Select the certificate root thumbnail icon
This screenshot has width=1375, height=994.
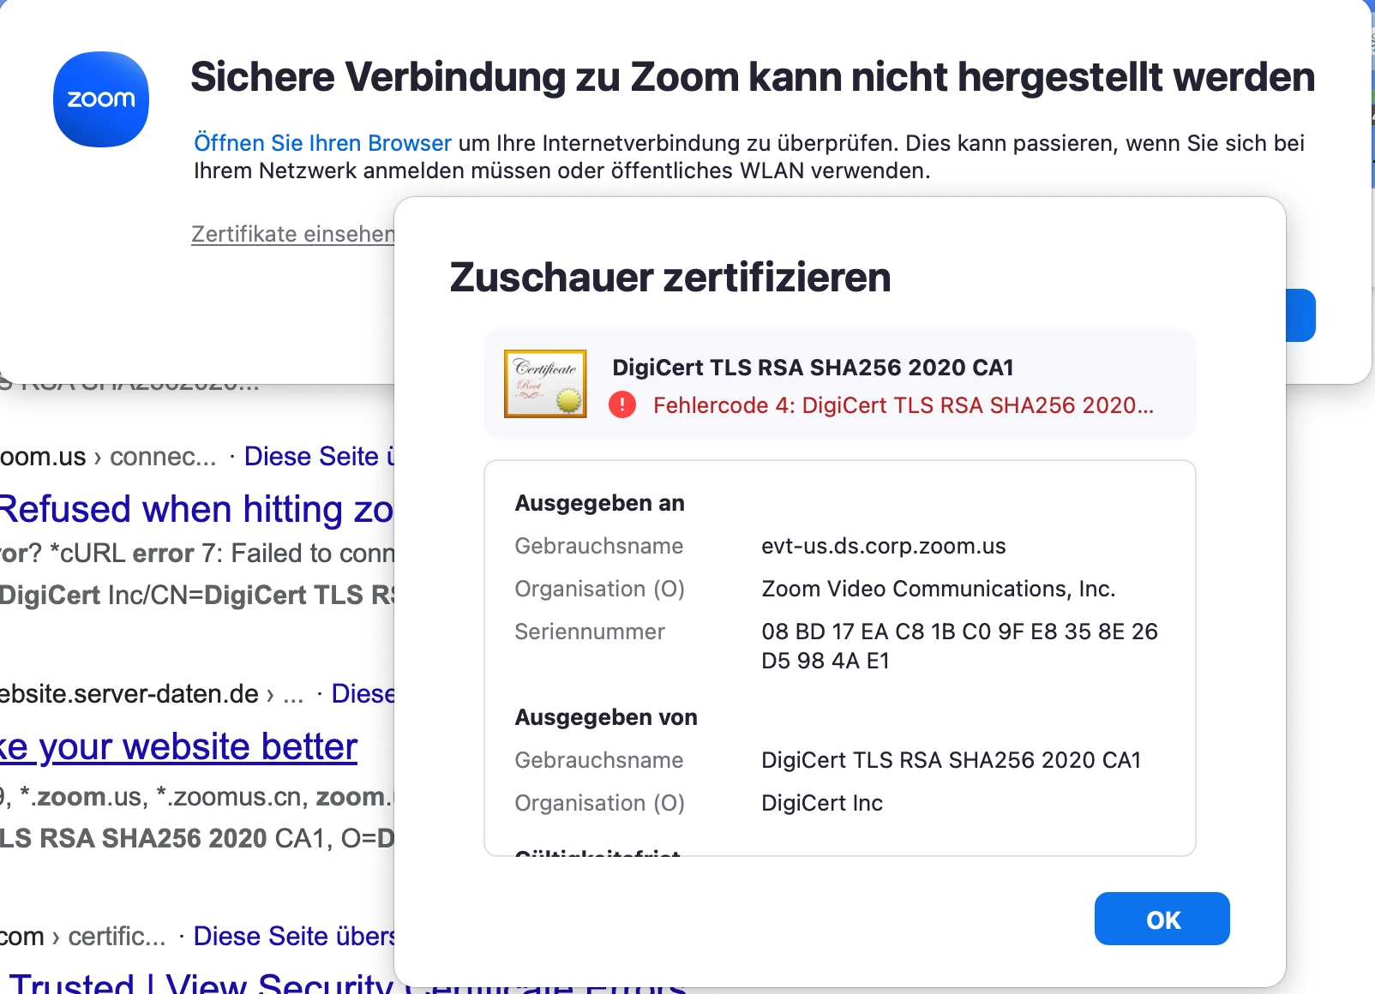(x=545, y=384)
